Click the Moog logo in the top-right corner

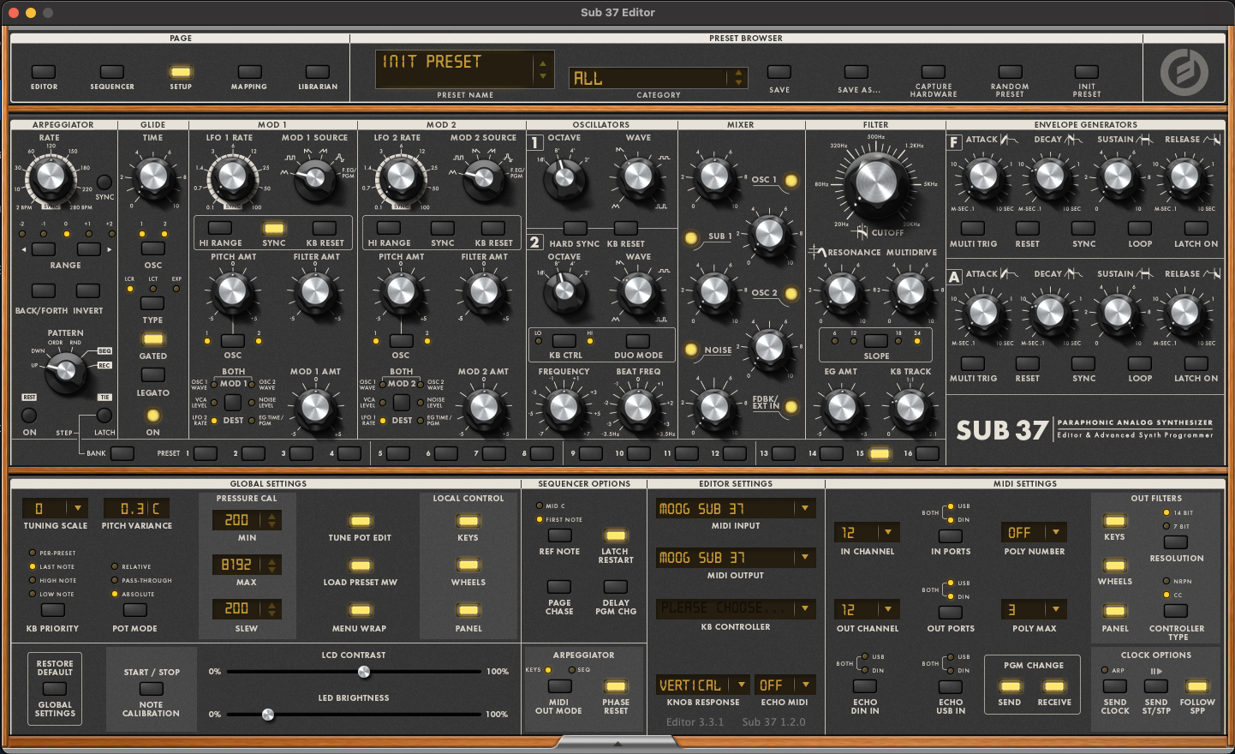point(1184,72)
